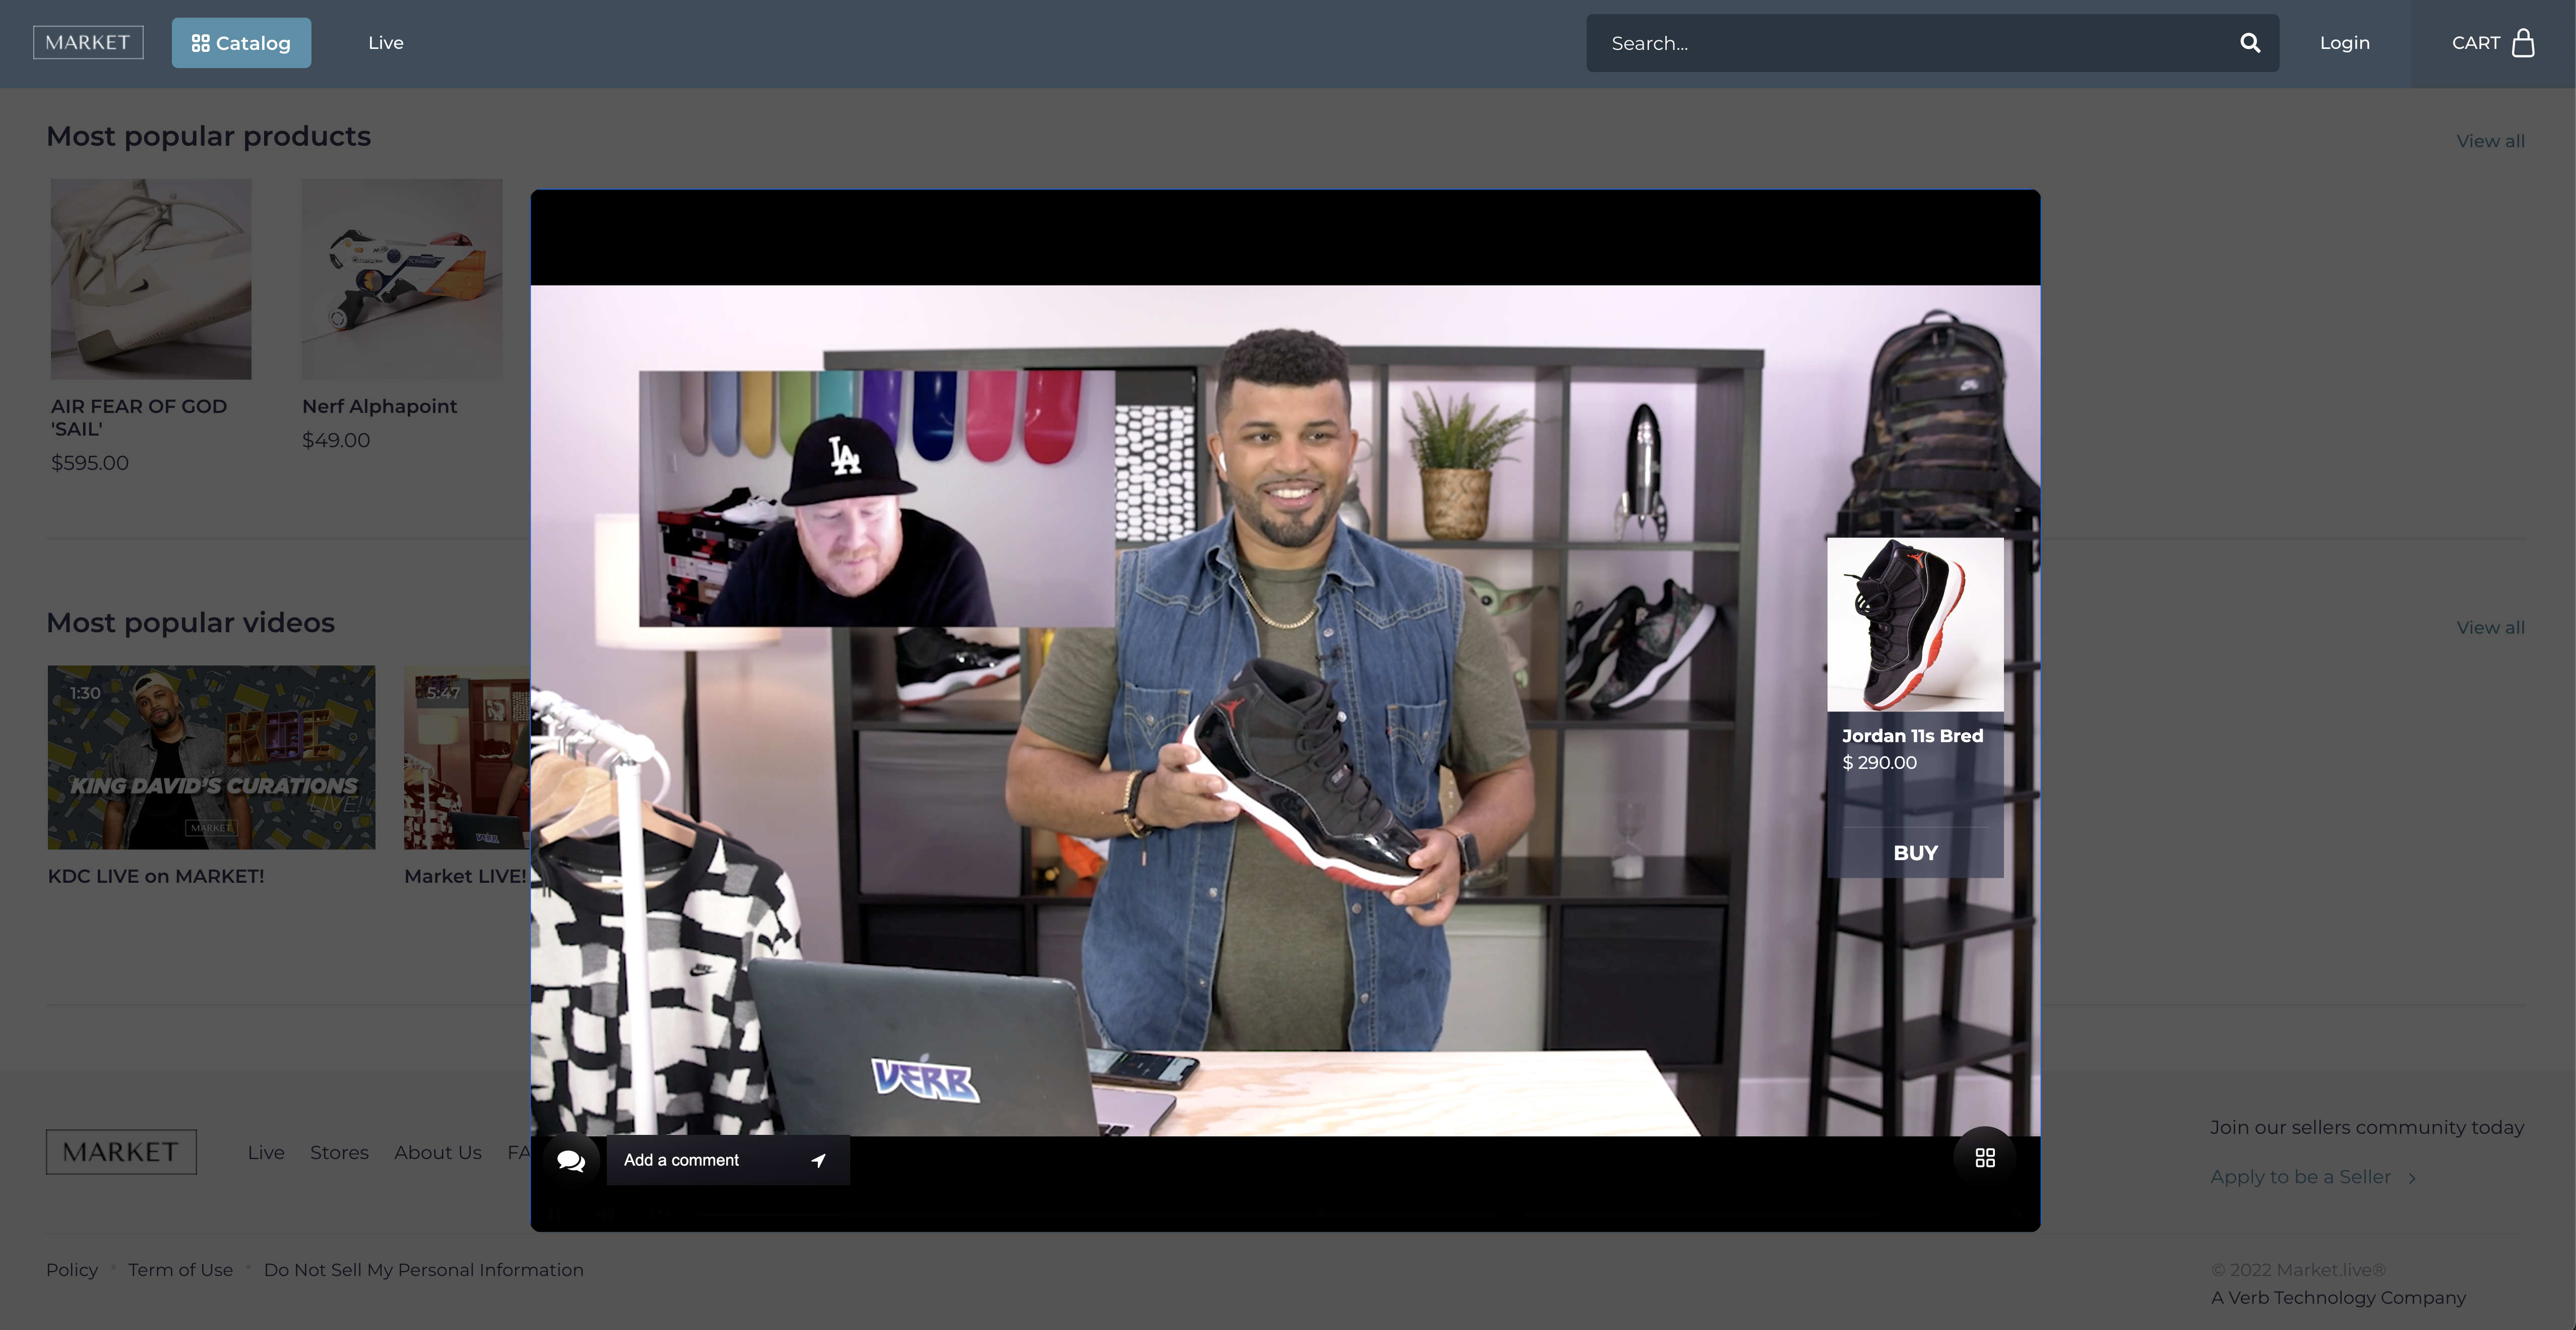Click the MARKET logo in header

(88, 42)
